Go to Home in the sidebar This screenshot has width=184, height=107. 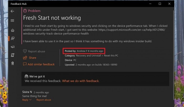12,30
